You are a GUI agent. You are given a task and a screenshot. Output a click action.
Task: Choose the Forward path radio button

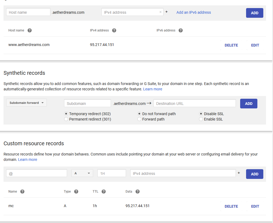click(x=139, y=119)
